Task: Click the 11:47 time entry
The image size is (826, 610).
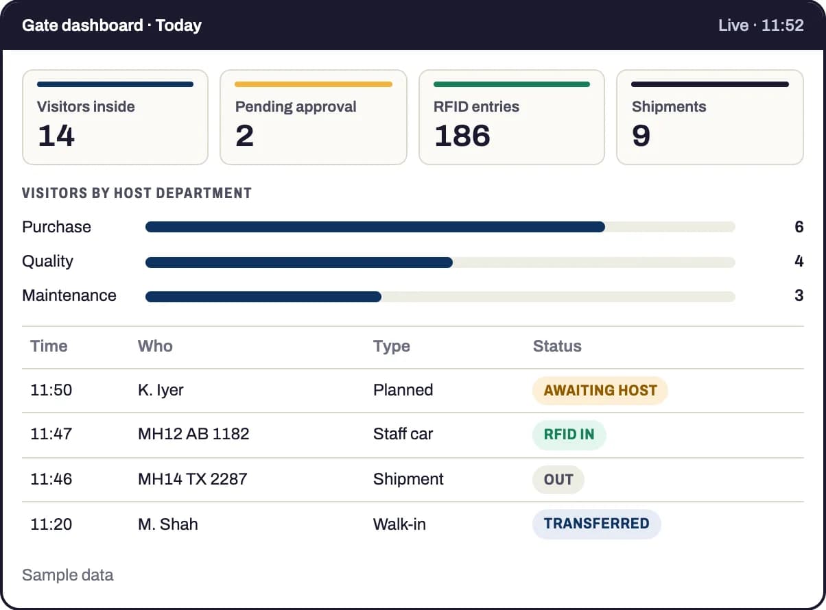Action: coord(51,434)
